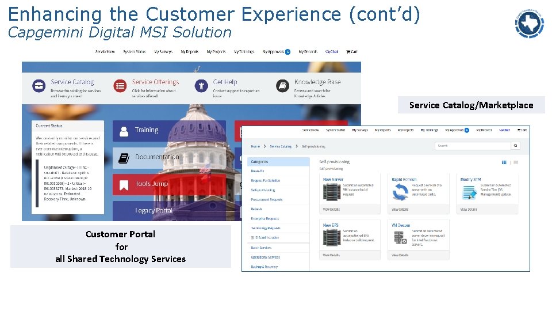Click the book icon on Documentation tile
This screenshot has width=552, height=311.
[124, 158]
